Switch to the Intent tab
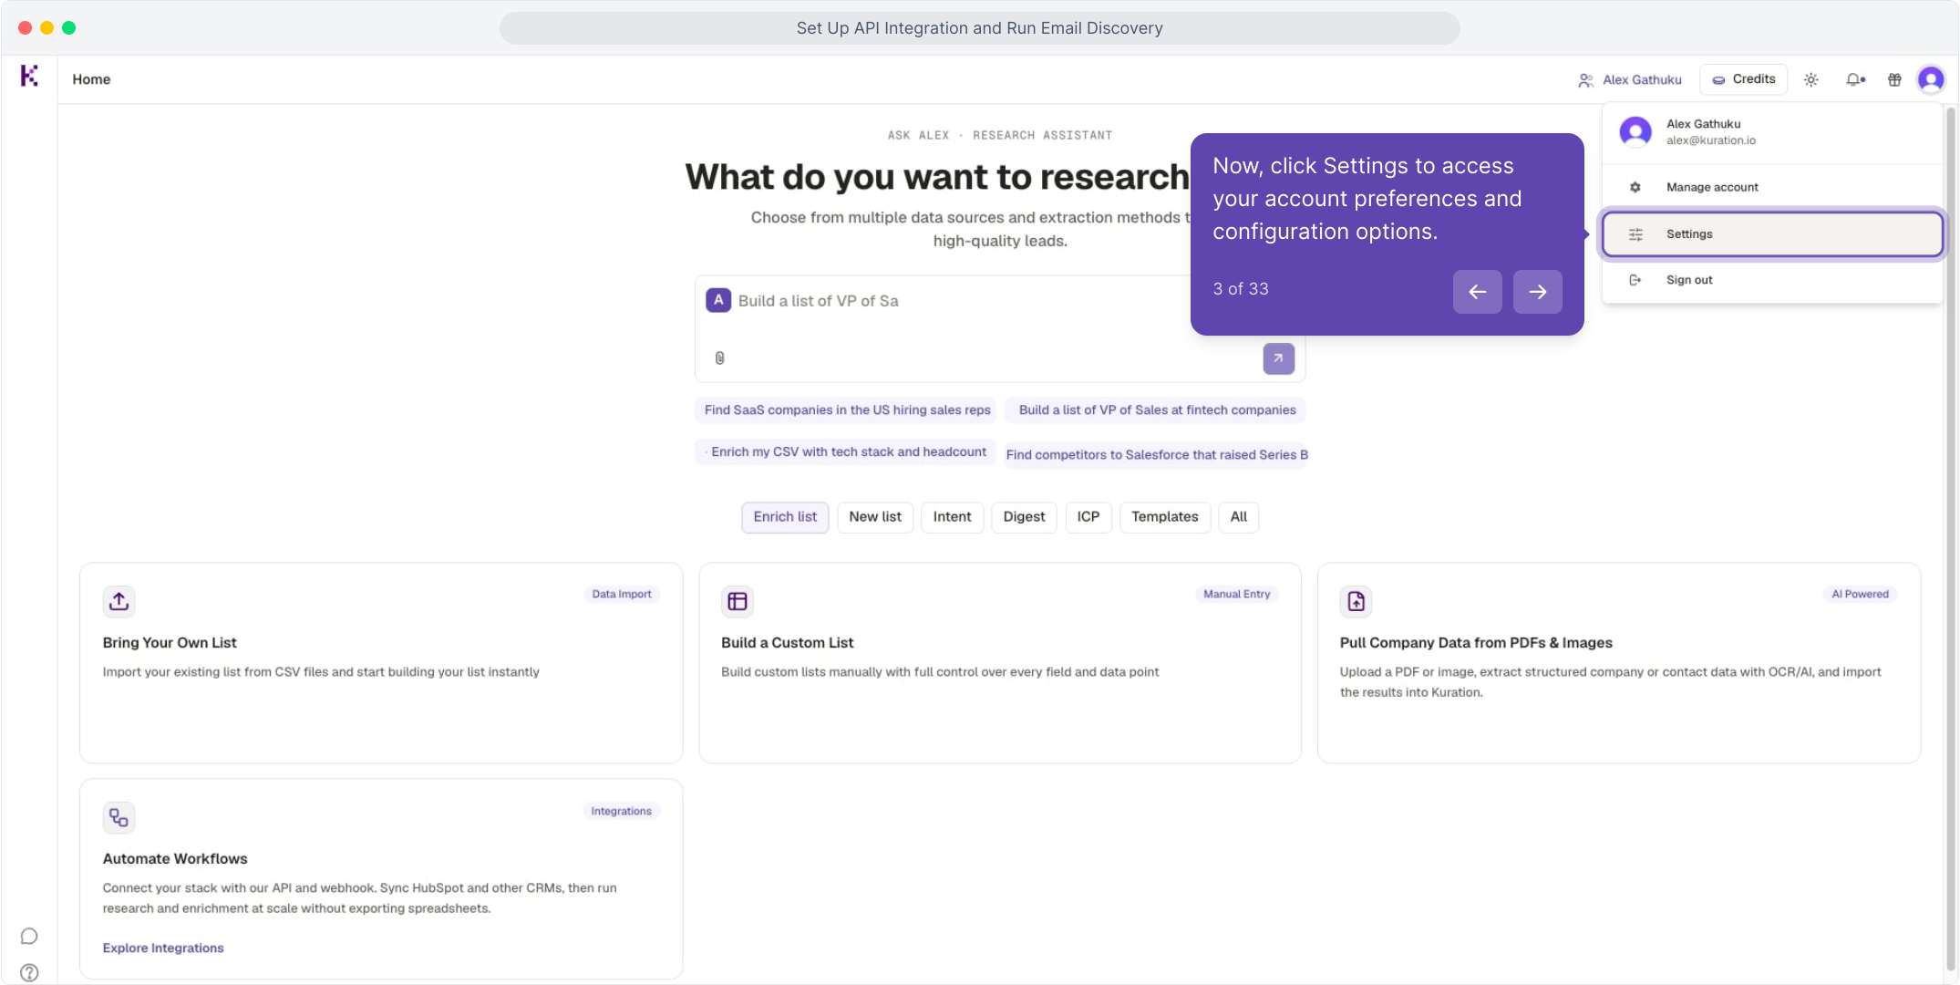1960x985 pixels. pos(952,517)
